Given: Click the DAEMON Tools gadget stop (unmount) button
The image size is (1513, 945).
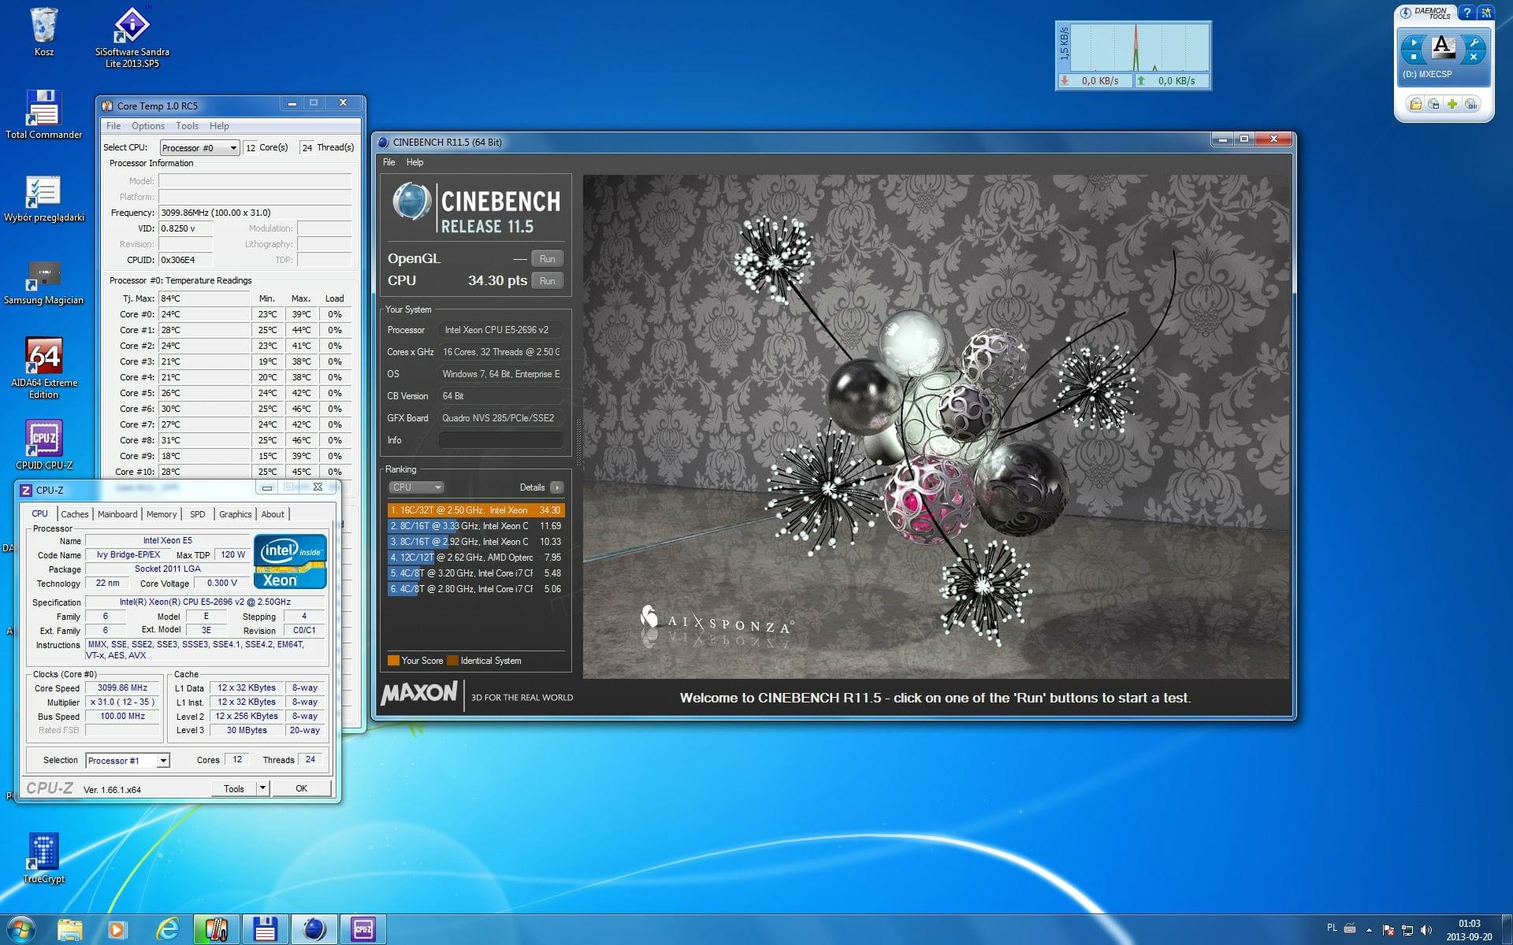Looking at the screenshot, I should pyautogui.click(x=1414, y=57).
